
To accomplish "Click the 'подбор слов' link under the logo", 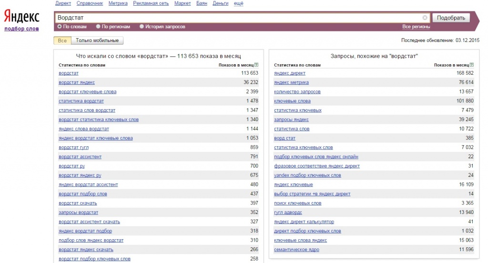I will coord(21,29).
